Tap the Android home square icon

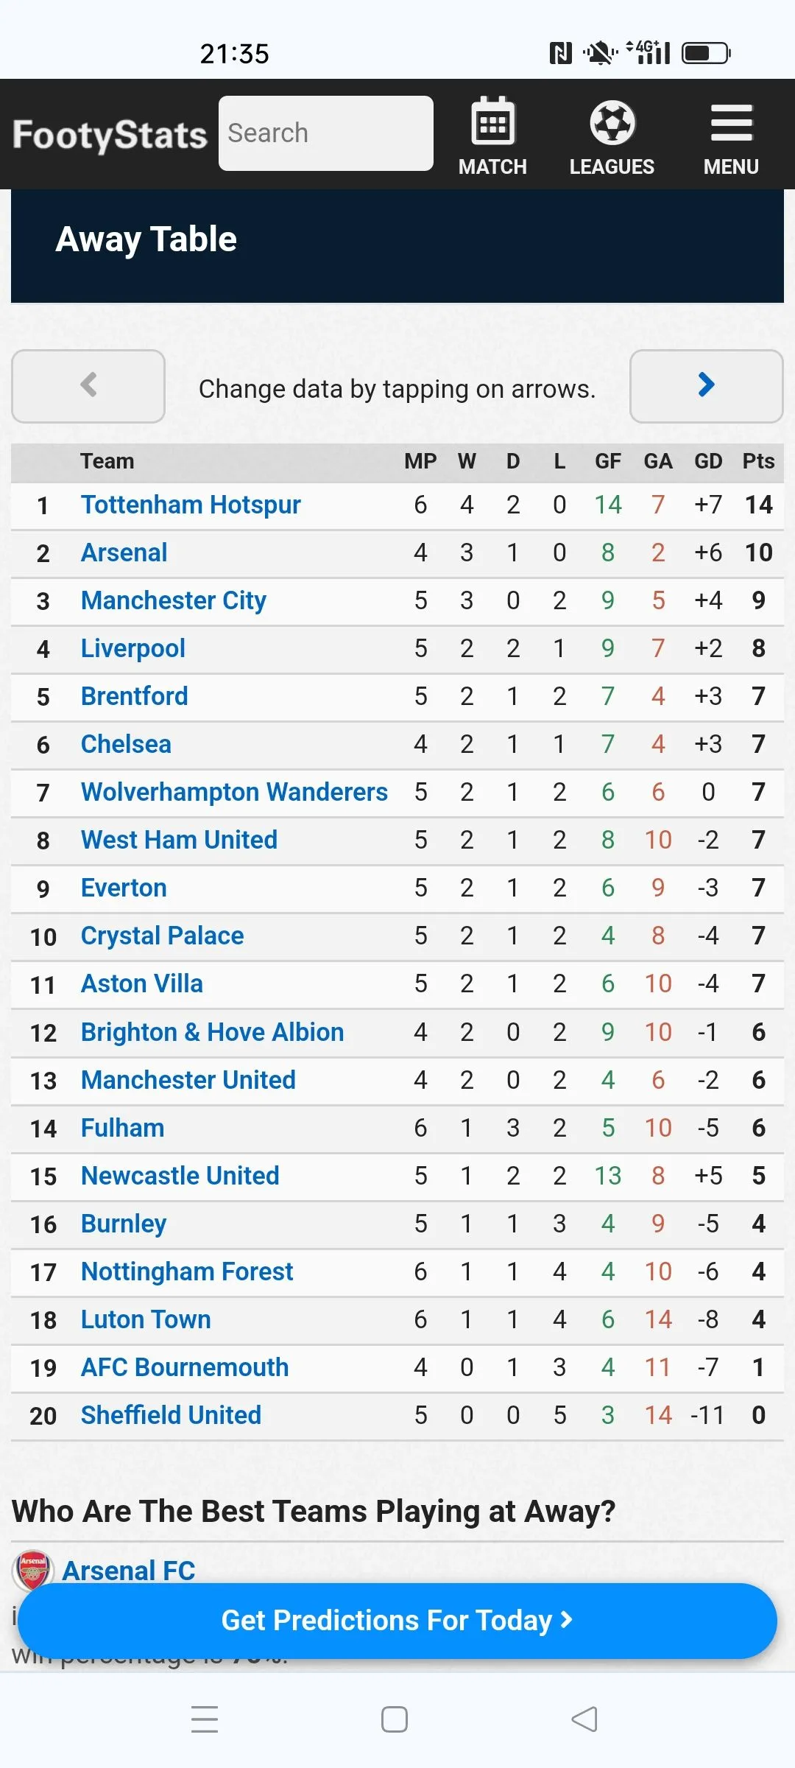tap(395, 1719)
